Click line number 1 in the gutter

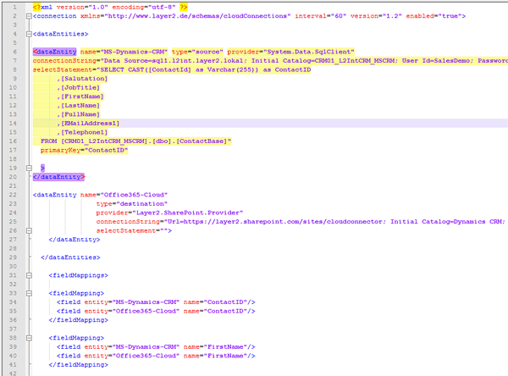tap(14, 6)
